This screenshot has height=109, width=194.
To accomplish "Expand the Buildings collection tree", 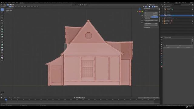I will tap(163, 14).
